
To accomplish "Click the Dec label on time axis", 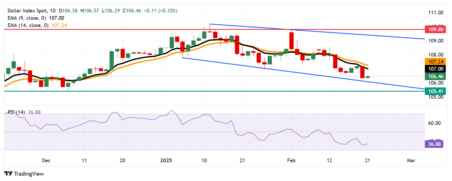I will click(46, 160).
